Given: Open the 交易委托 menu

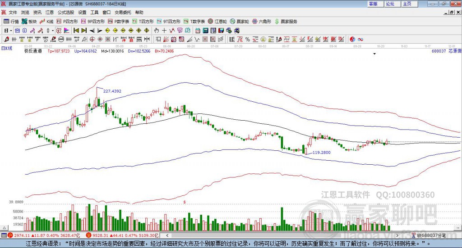Looking at the screenshot, I should click(x=123, y=12).
